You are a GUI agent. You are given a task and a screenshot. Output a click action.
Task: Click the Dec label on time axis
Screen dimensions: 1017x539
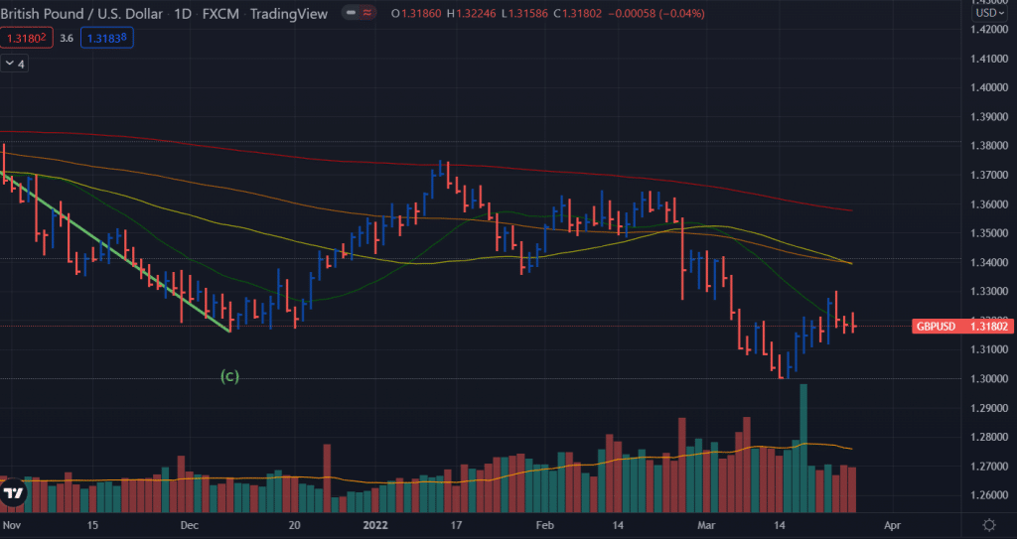click(190, 525)
